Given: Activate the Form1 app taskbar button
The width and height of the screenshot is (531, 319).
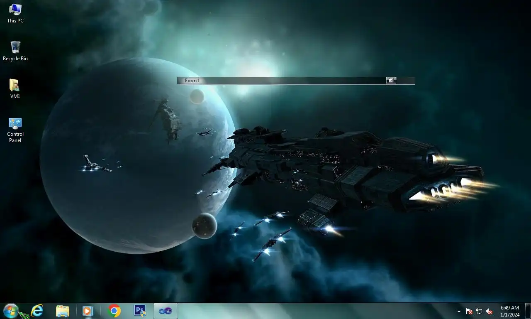Looking at the screenshot, I should [166, 311].
